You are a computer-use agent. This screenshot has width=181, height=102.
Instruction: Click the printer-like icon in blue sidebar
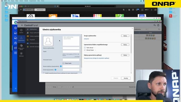[x=16, y=43]
